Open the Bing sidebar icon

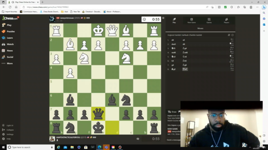(264, 7)
